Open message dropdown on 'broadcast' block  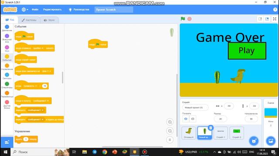35,110
